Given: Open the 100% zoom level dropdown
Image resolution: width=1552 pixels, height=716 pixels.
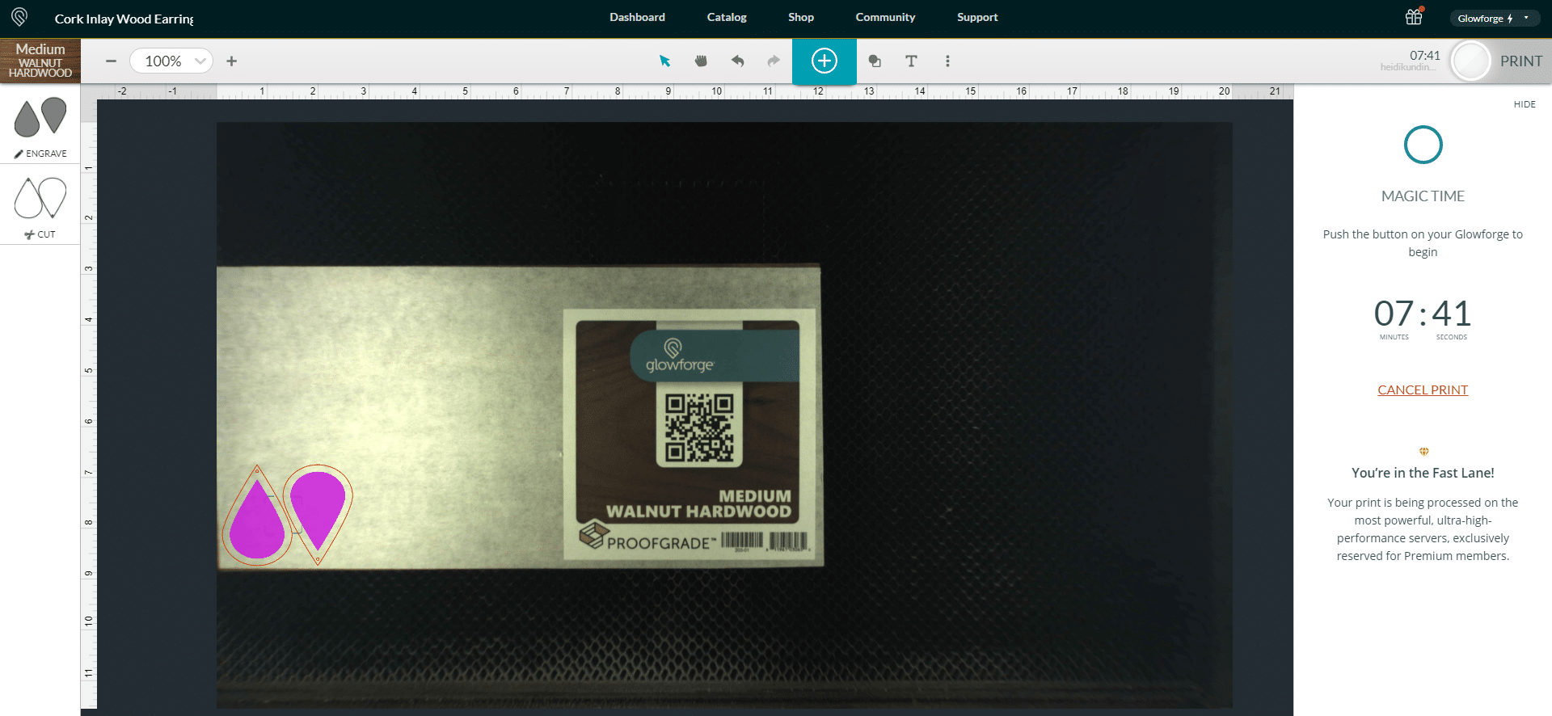Looking at the screenshot, I should pyautogui.click(x=171, y=61).
